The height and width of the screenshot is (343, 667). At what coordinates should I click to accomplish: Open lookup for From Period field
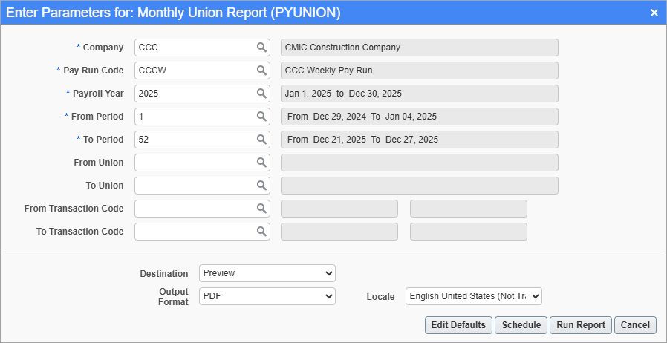(x=261, y=116)
